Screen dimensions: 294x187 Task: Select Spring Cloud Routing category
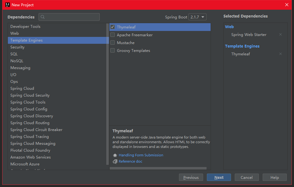tap(57, 123)
